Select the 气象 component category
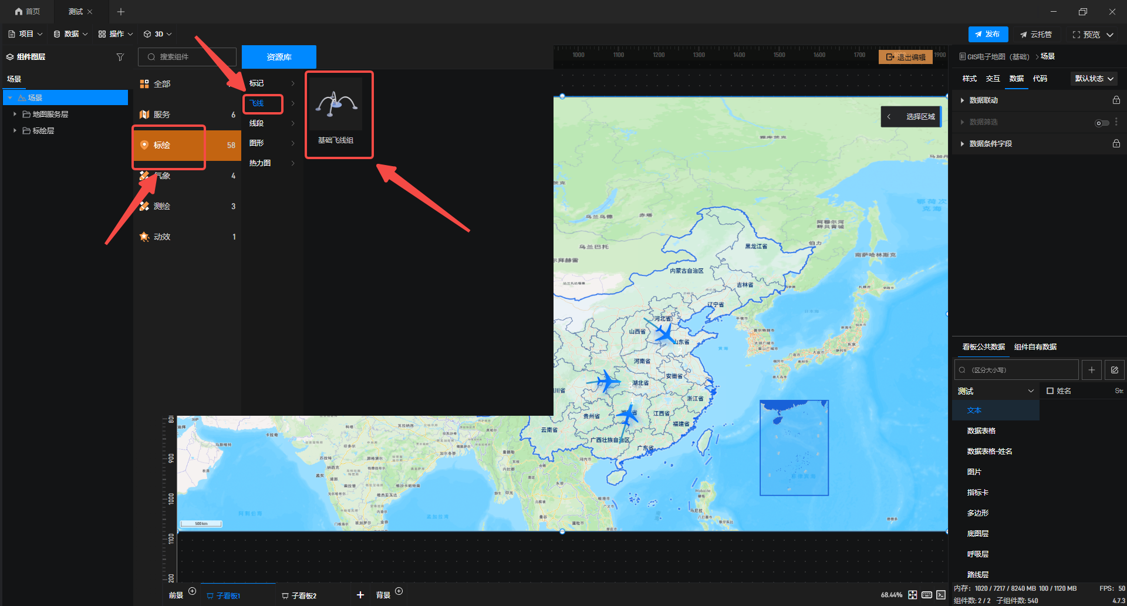Image resolution: width=1127 pixels, height=606 pixels. pyautogui.click(x=187, y=176)
